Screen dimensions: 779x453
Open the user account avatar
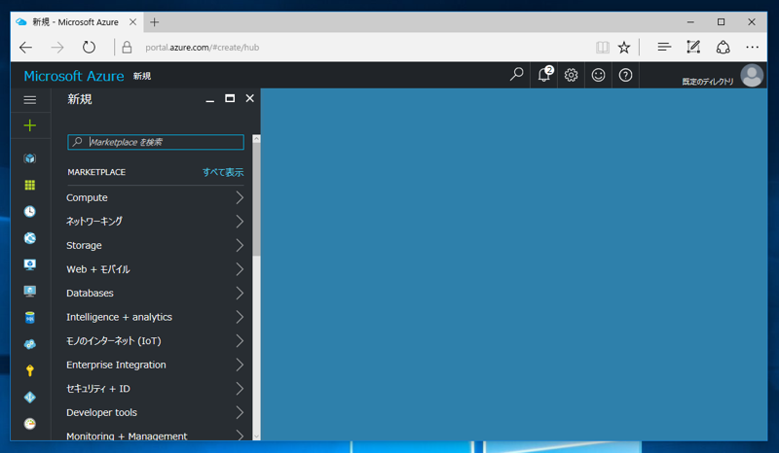pyautogui.click(x=752, y=76)
